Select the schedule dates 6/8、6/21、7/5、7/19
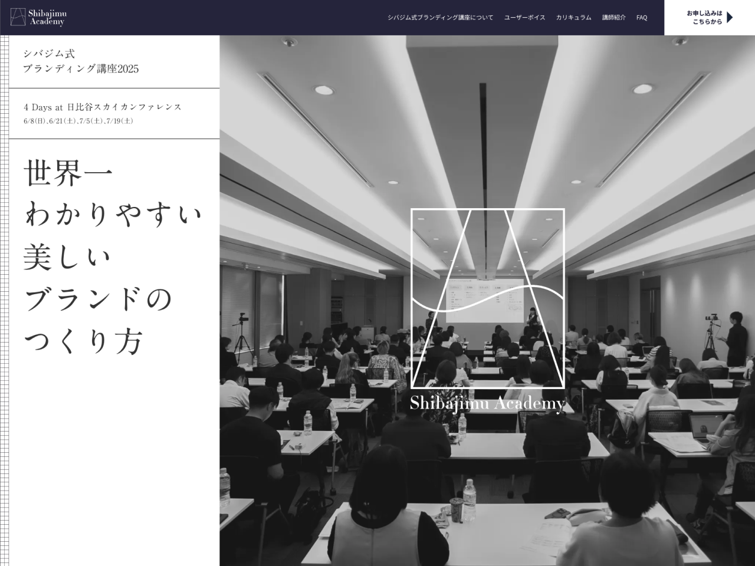The image size is (755, 566). click(x=78, y=121)
